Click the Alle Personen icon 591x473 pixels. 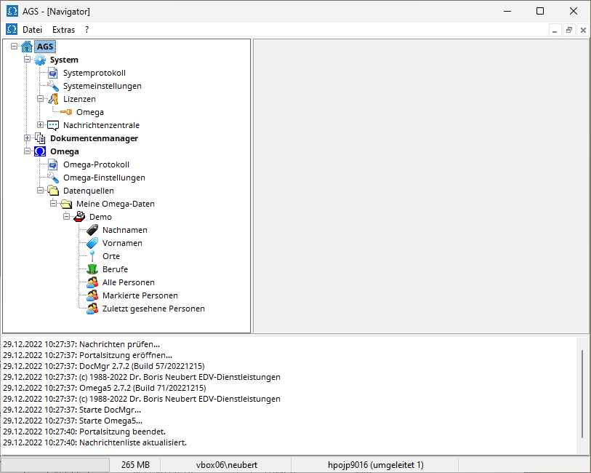[92, 282]
